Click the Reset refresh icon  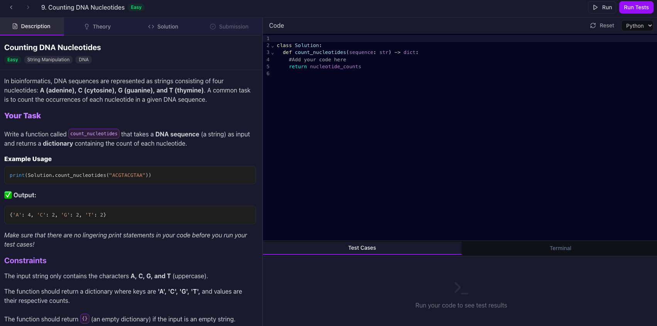[593, 25]
